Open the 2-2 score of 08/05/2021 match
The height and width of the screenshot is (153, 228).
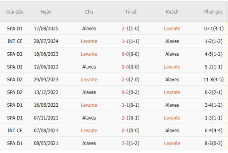[x=125, y=143]
